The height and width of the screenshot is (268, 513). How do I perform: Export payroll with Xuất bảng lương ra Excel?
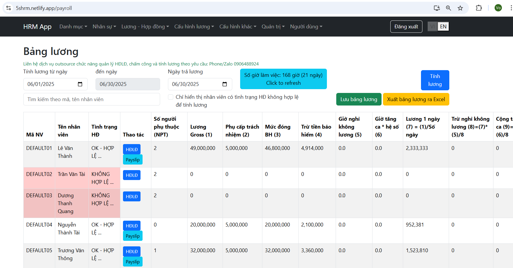coord(416,99)
